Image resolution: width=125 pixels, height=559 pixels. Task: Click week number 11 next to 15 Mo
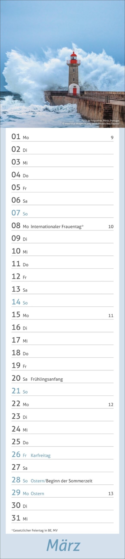111,315
